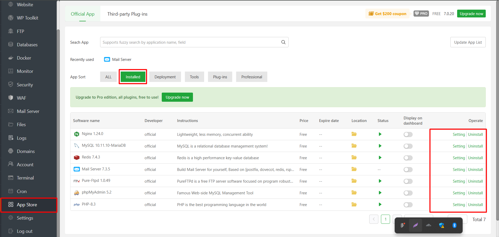Click the Bluetooth icon in system tray
Image resolution: width=499 pixels, height=237 pixels.
pos(454,225)
